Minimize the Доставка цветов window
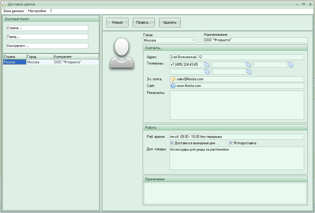The height and width of the screenshot is (213, 315). (x=297, y=5)
